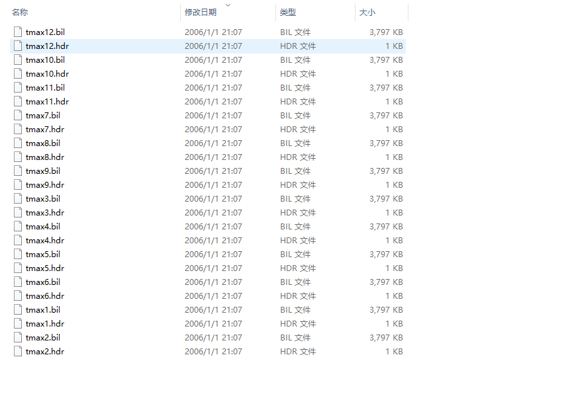
Task: Select tmax6.bil in the file list
Action: pyautogui.click(x=40, y=282)
